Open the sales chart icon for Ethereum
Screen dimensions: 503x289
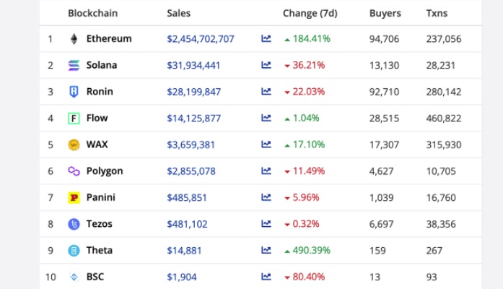[x=266, y=38]
